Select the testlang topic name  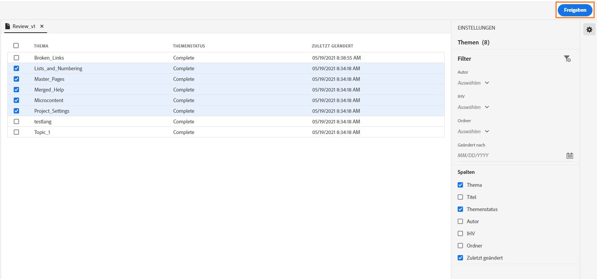[43, 121]
